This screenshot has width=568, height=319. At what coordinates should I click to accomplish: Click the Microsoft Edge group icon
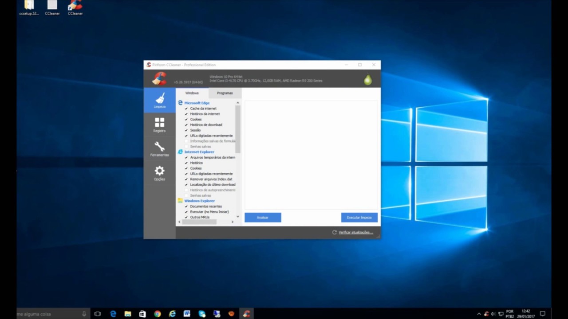[x=180, y=103]
